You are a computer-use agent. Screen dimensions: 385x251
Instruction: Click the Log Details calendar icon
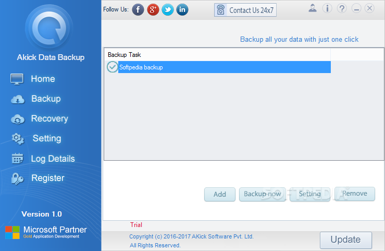(17, 158)
